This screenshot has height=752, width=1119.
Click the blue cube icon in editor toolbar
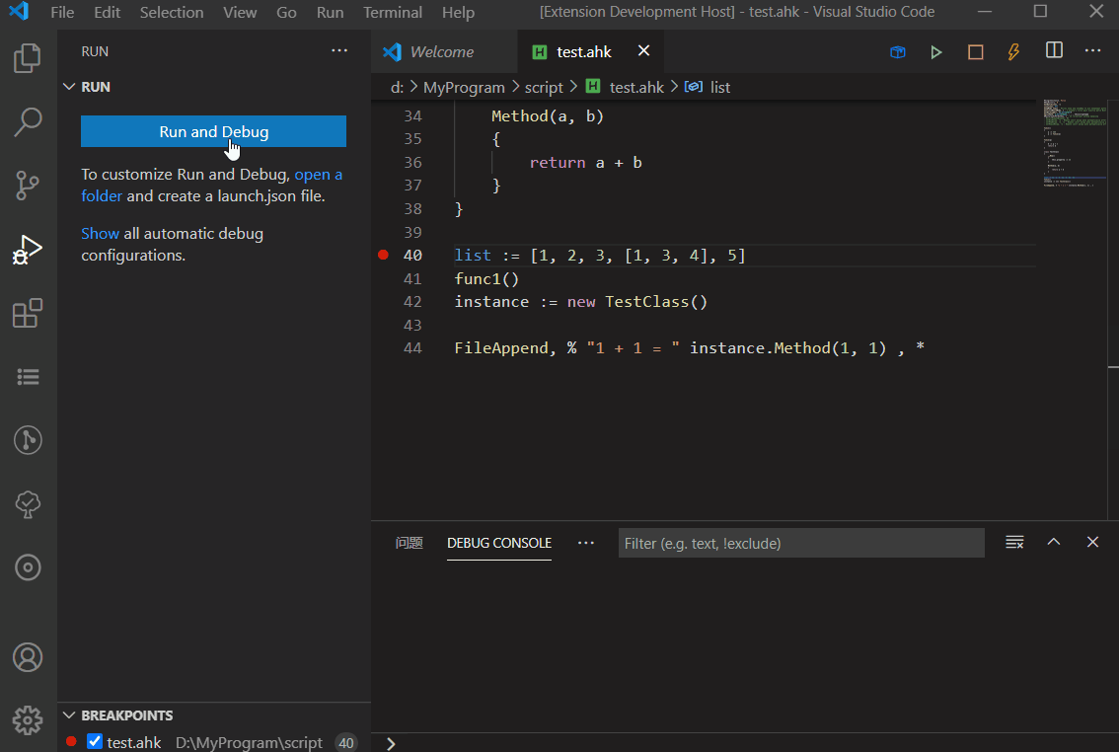(x=898, y=52)
